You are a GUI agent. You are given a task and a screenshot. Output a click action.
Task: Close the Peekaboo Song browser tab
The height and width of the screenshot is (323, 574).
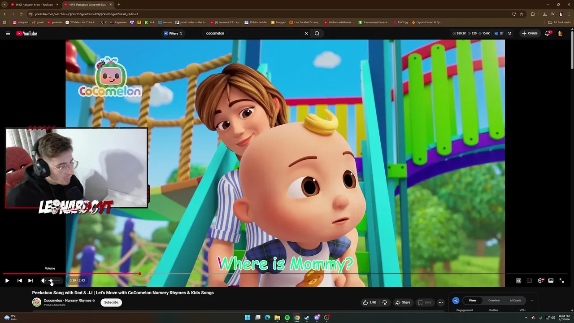click(x=111, y=4)
